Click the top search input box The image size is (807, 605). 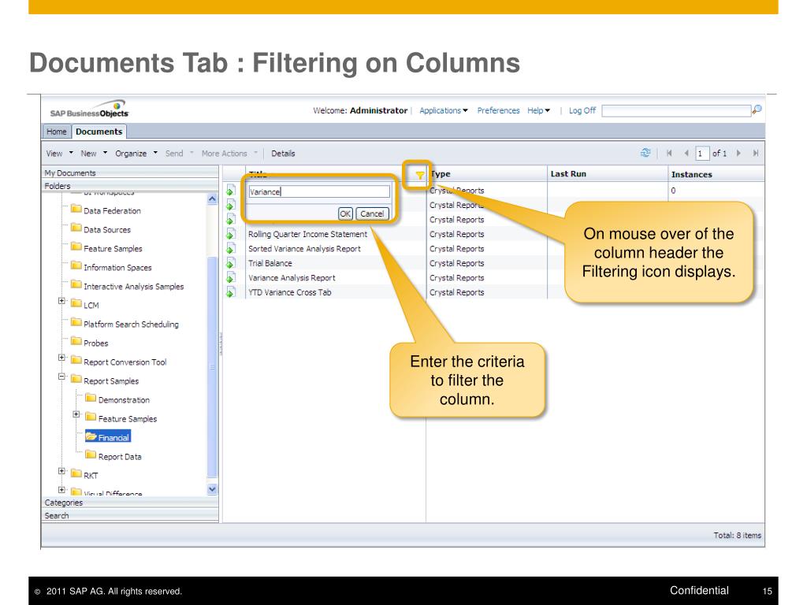tap(676, 110)
